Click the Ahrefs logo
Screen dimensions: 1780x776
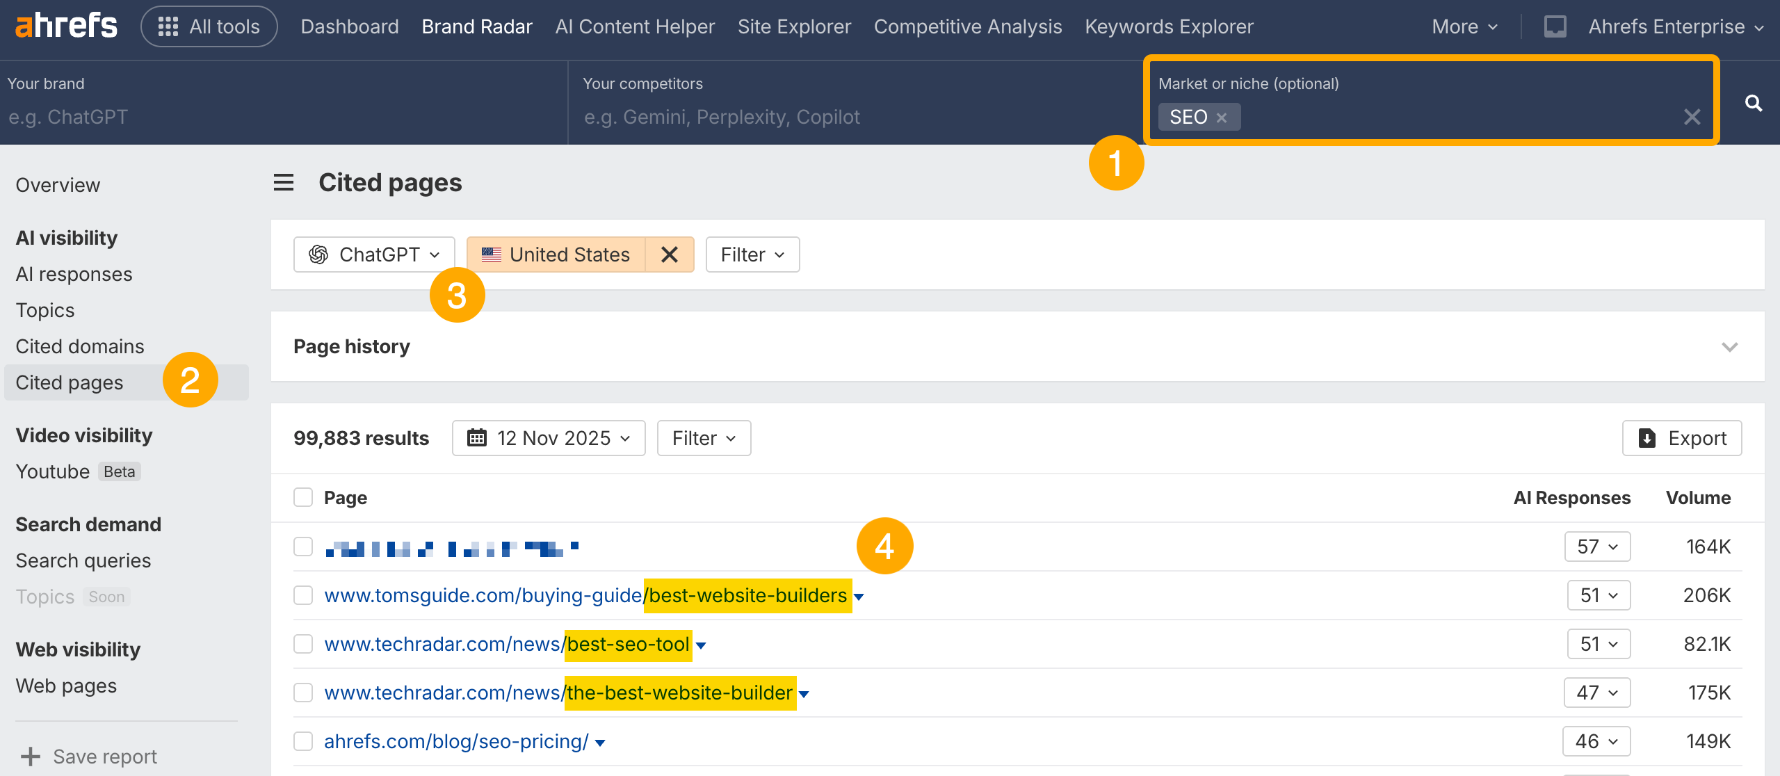pyautogui.click(x=66, y=26)
